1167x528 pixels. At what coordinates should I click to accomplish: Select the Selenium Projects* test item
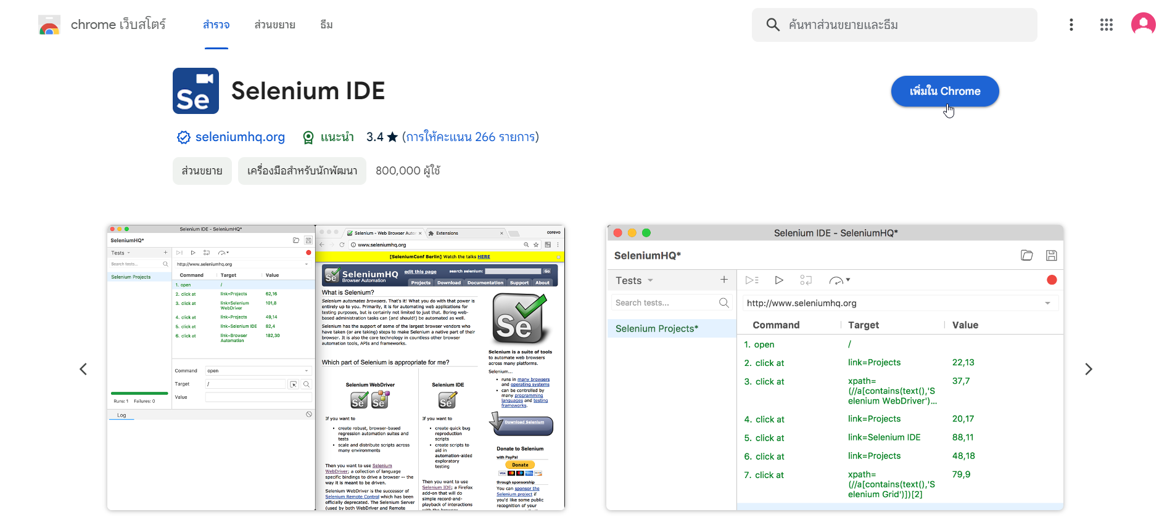672,328
